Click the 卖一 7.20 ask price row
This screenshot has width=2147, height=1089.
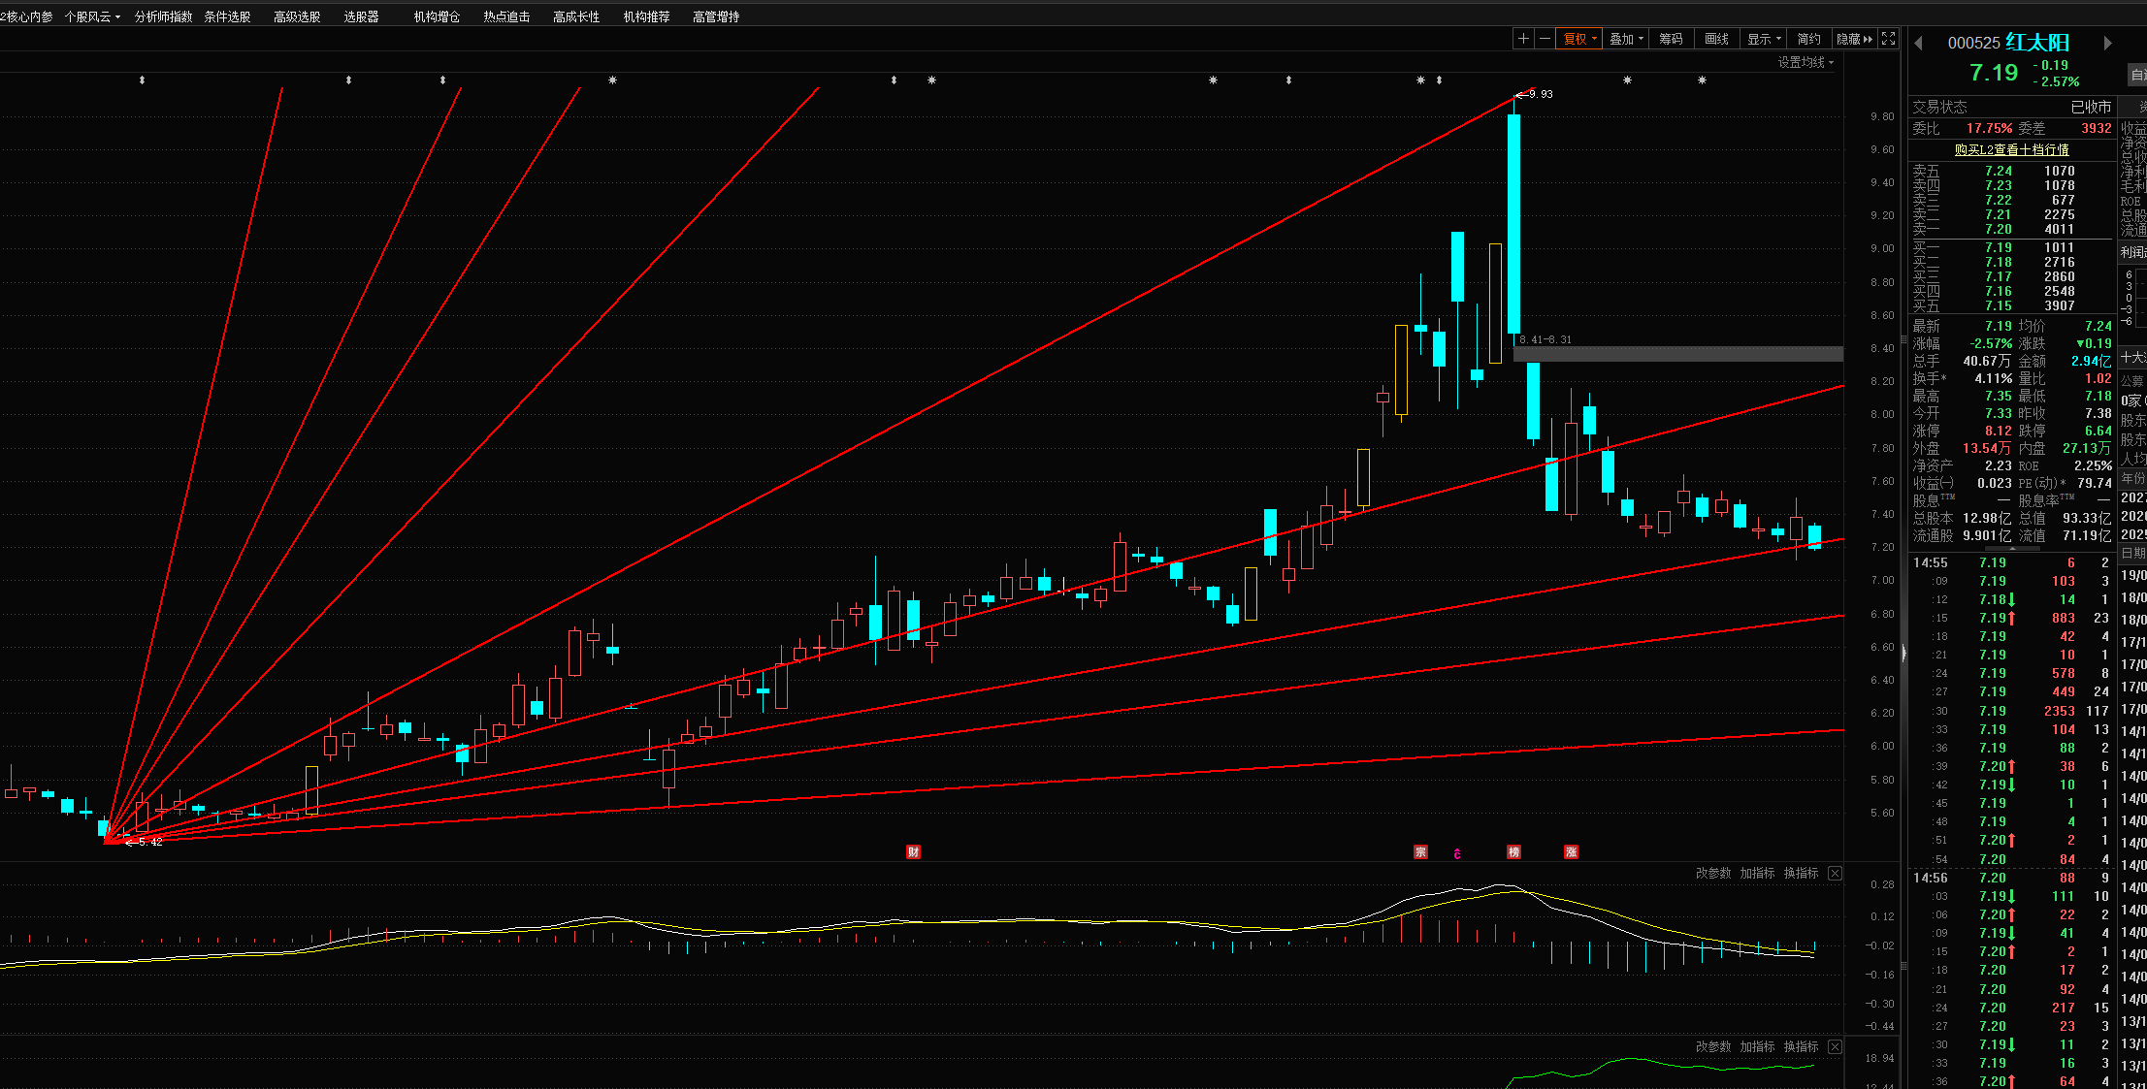(2011, 229)
